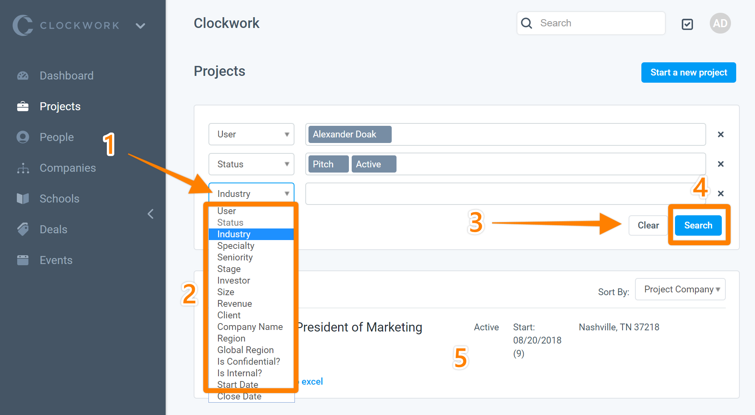
Task: Open the Deals tag icon
Action: click(23, 229)
